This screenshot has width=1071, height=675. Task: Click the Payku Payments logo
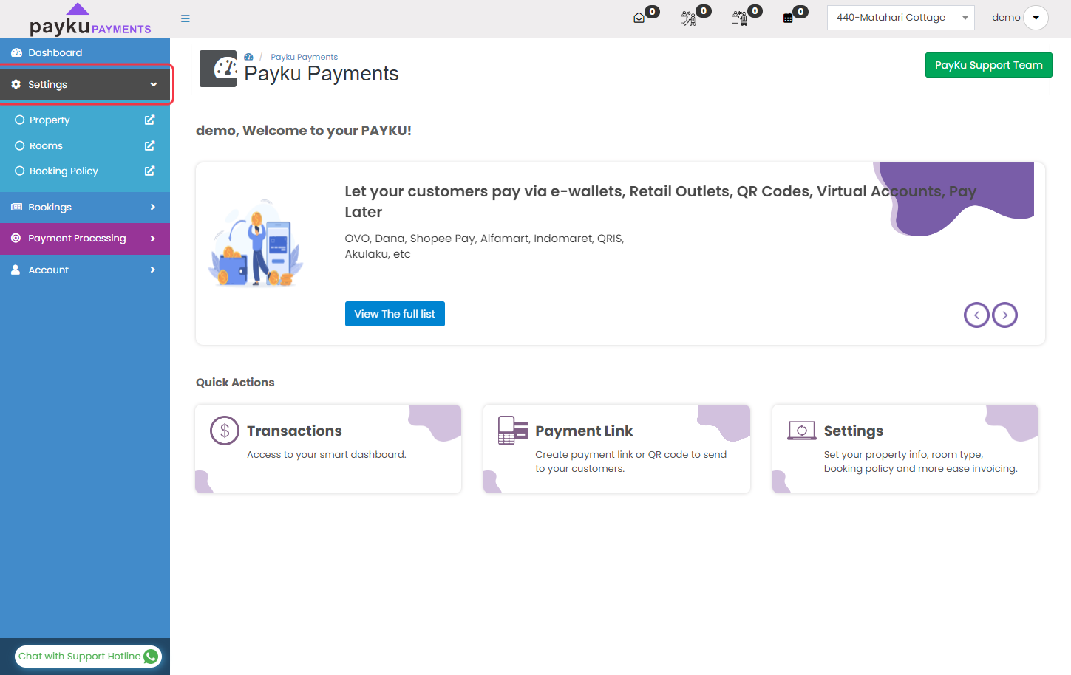(90, 19)
